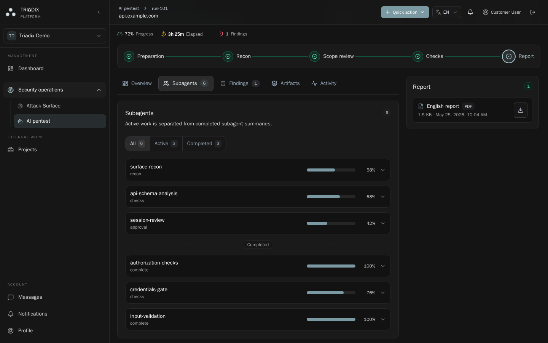This screenshot has width=548, height=343.
Task: Click the Messages chat bubble icon
Action: tap(11, 297)
